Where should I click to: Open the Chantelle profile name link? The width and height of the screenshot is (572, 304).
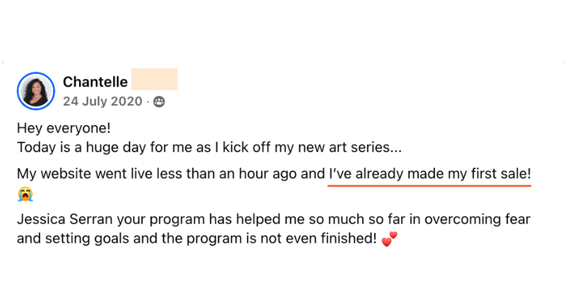coord(96,81)
